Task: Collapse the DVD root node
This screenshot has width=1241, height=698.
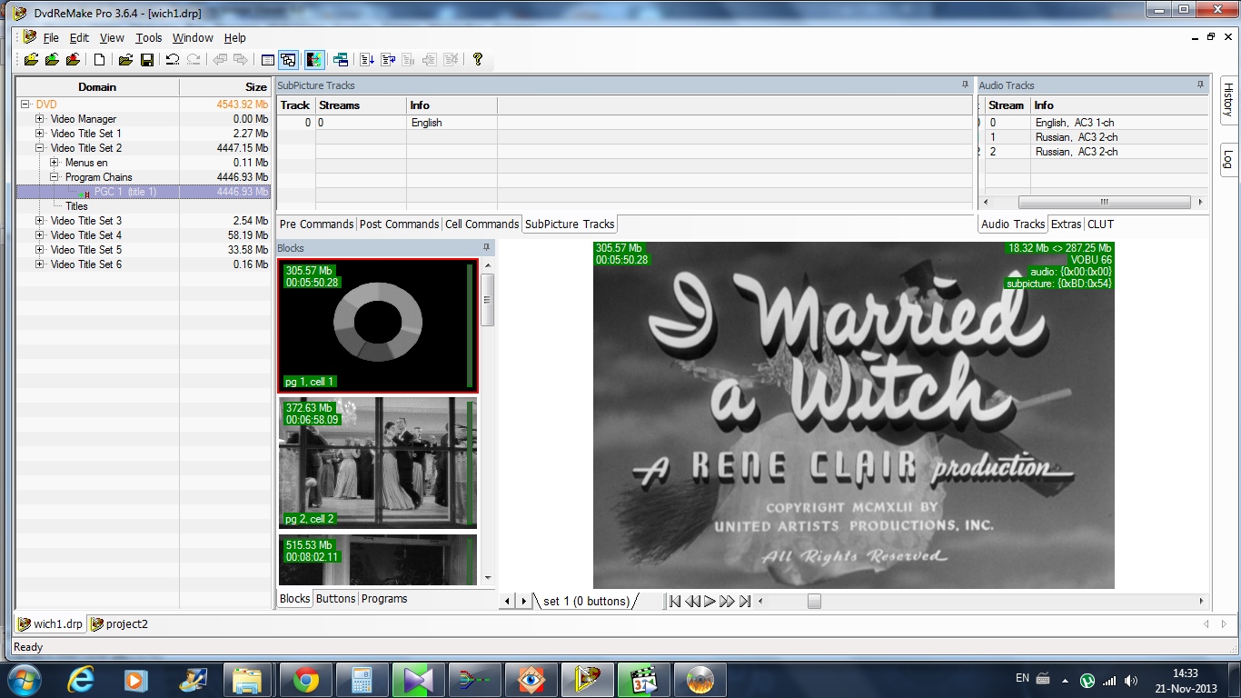Action: (25, 105)
